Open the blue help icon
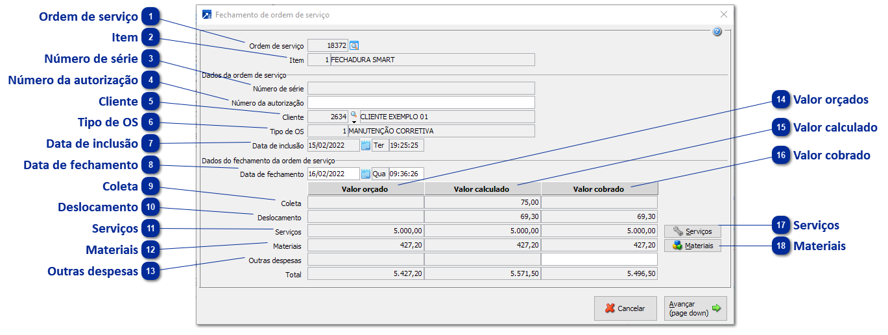888x335 pixels. (x=717, y=31)
